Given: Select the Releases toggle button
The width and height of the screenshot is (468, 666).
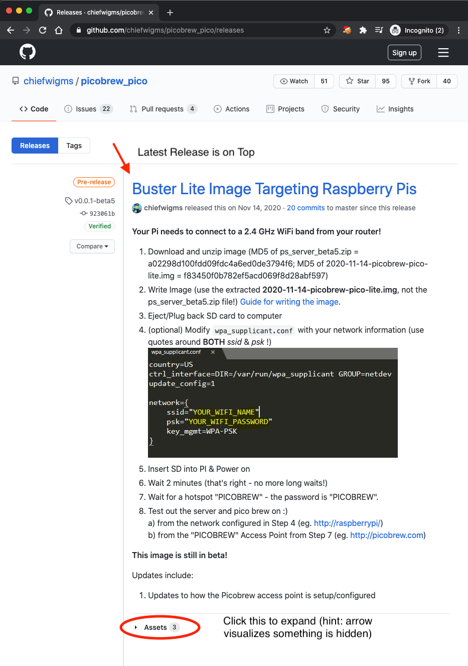Looking at the screenshot, I should tap(35, 146).
